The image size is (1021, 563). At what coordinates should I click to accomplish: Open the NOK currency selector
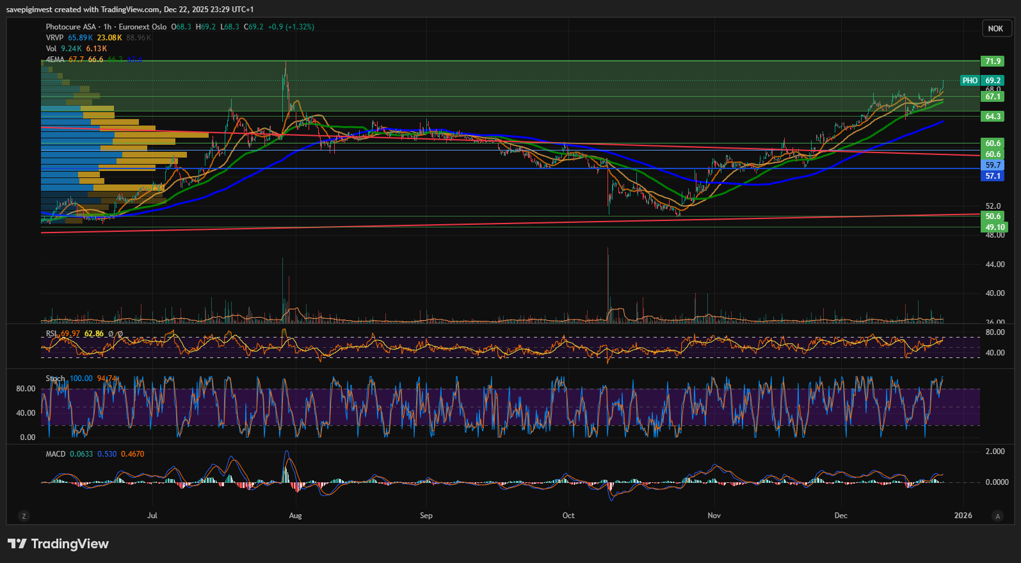point(995,28)
